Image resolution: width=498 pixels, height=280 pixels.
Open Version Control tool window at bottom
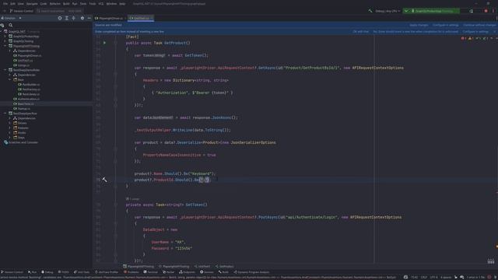pyautogui.click(x=12, y=272)
